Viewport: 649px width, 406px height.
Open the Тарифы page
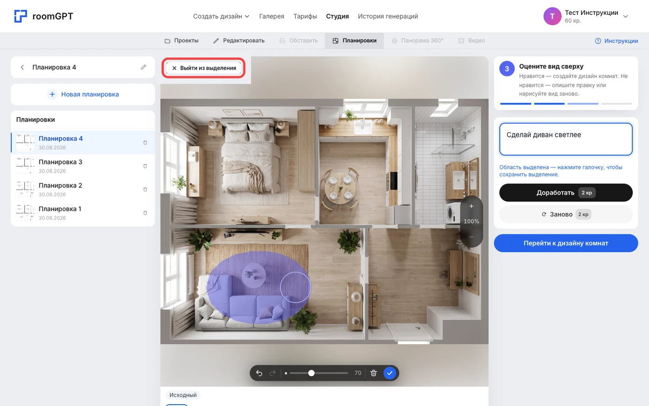coord(305,16)
